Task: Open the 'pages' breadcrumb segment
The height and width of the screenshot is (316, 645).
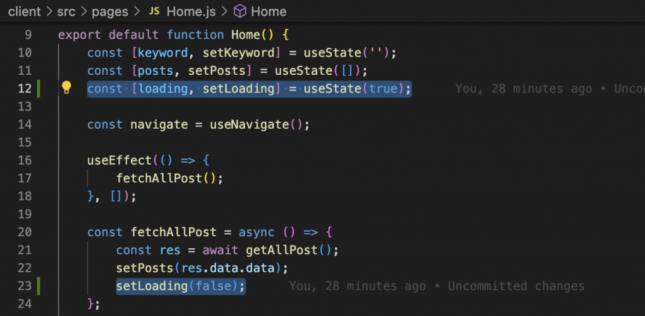Action: (110, 11)
